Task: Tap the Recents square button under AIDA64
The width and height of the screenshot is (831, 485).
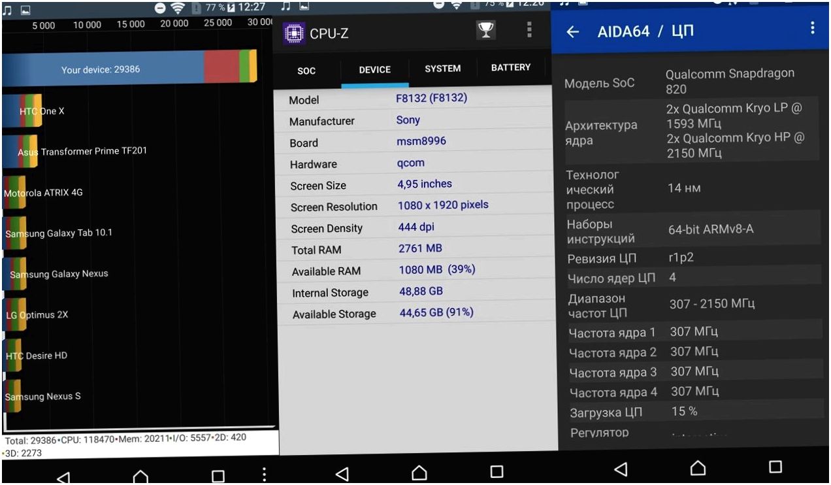Action: pyautogui.click(x=775, y=467)
